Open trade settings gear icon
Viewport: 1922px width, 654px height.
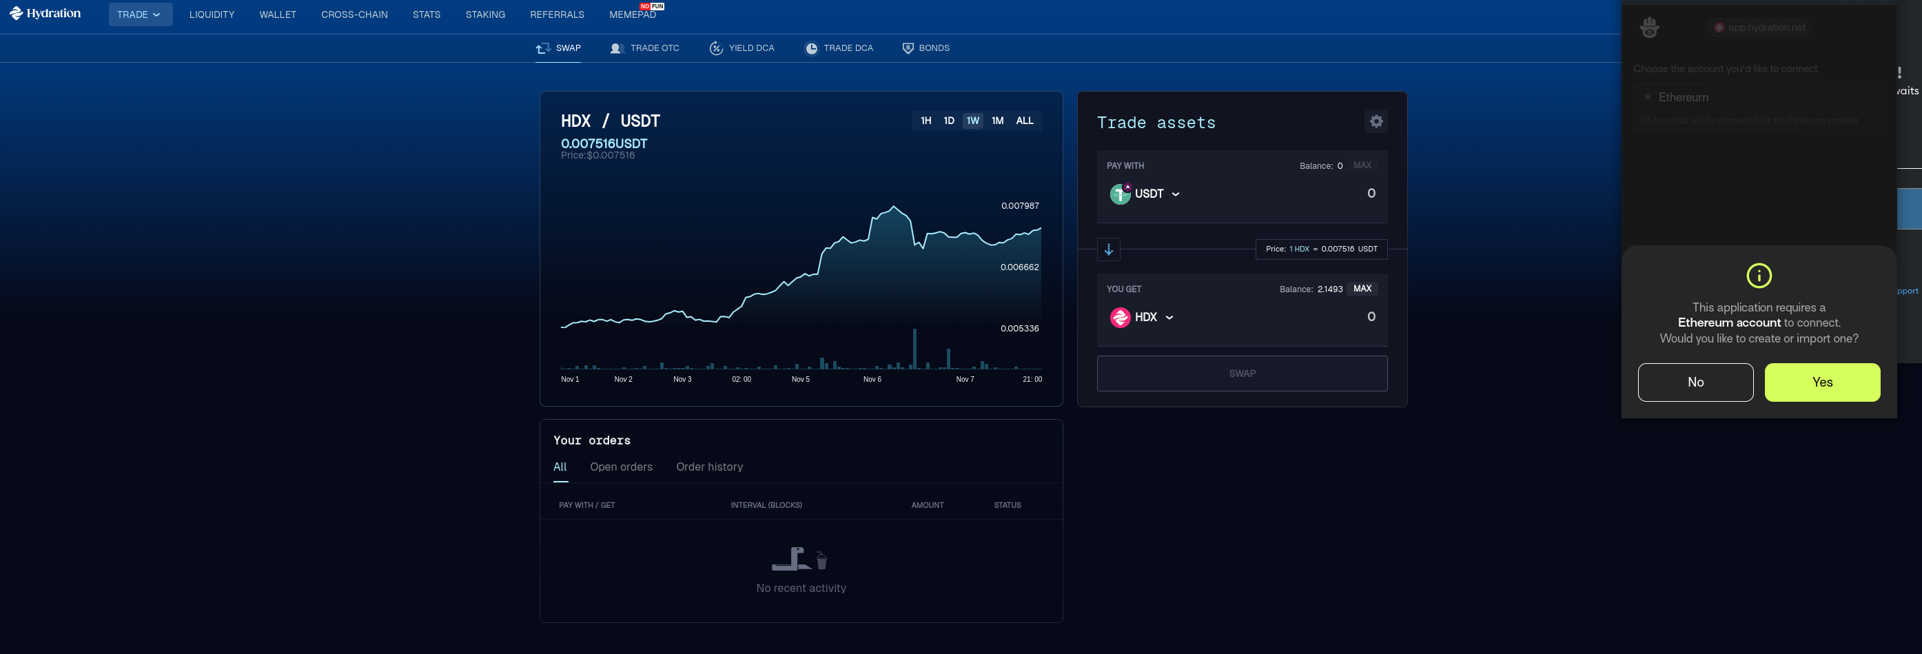click(1376, 121)
